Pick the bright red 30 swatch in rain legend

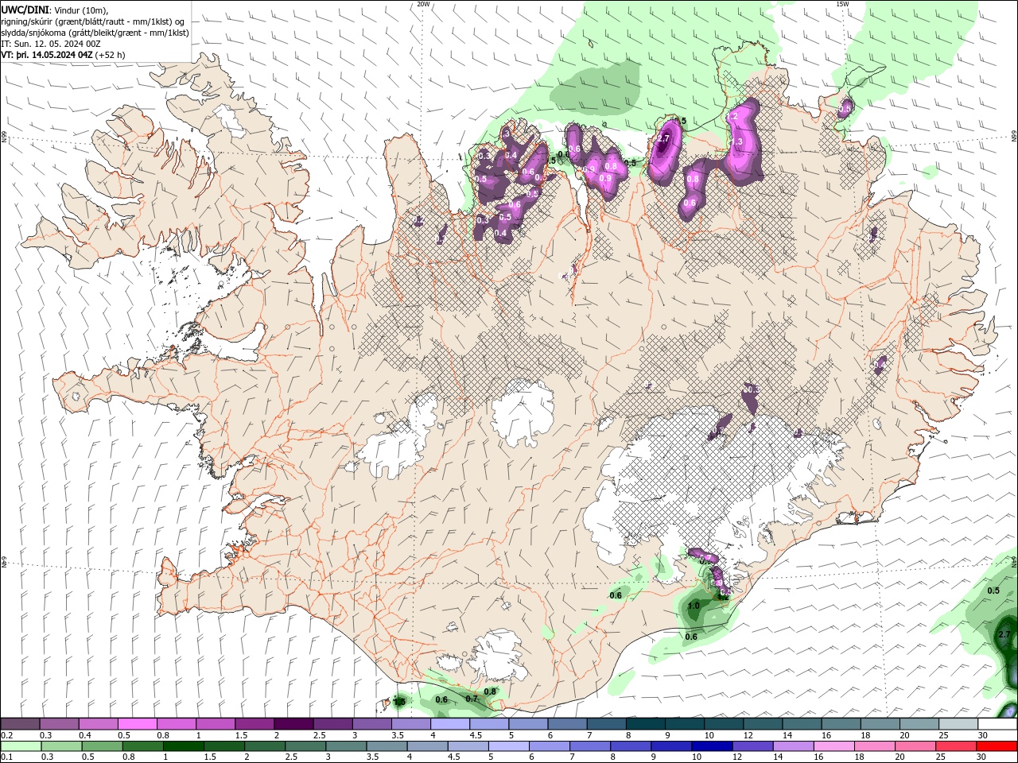click(997, 746)
